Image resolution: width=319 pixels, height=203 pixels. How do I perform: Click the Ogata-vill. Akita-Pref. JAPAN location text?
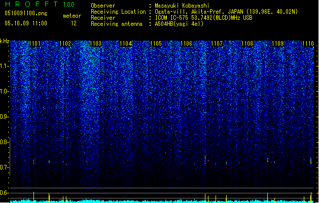pos(226,12)
